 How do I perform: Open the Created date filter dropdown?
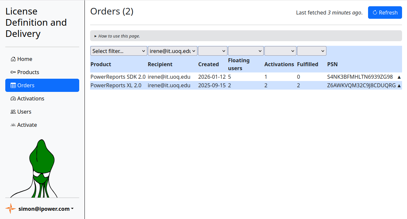[213, 51]
